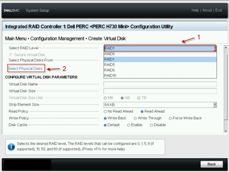This screenshot has width=229, height=172.
Task: Click Exit in the header
Action: point(218,10)
